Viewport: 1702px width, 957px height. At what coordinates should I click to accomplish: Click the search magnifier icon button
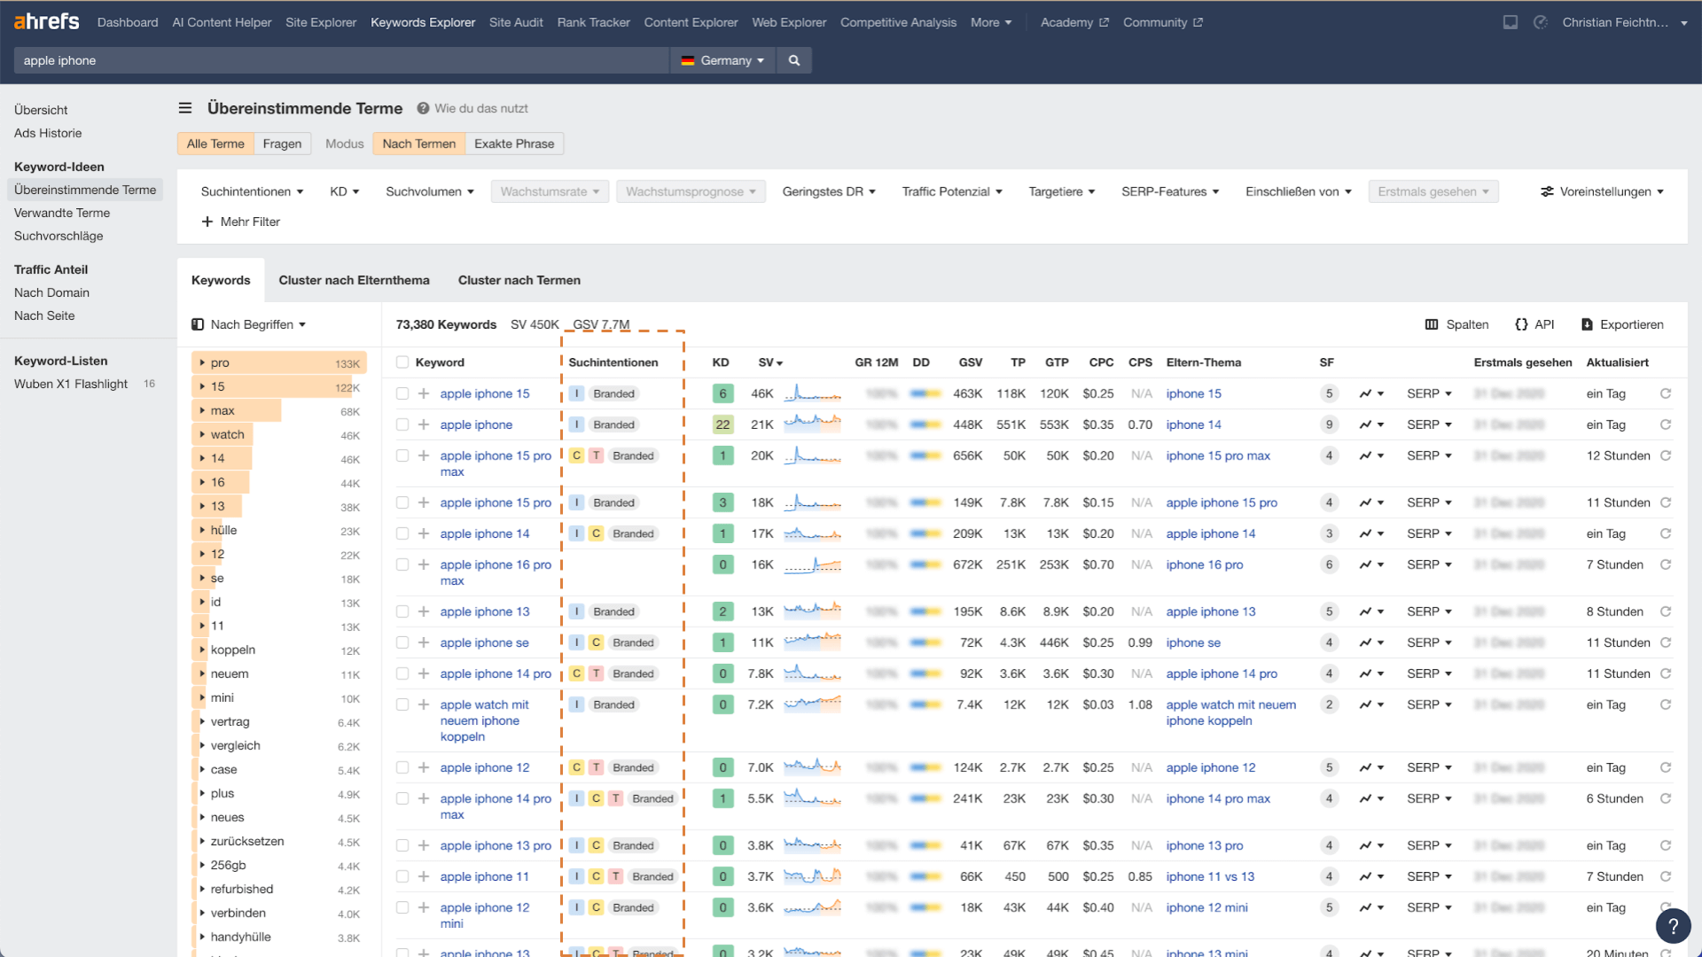[793, 60]
